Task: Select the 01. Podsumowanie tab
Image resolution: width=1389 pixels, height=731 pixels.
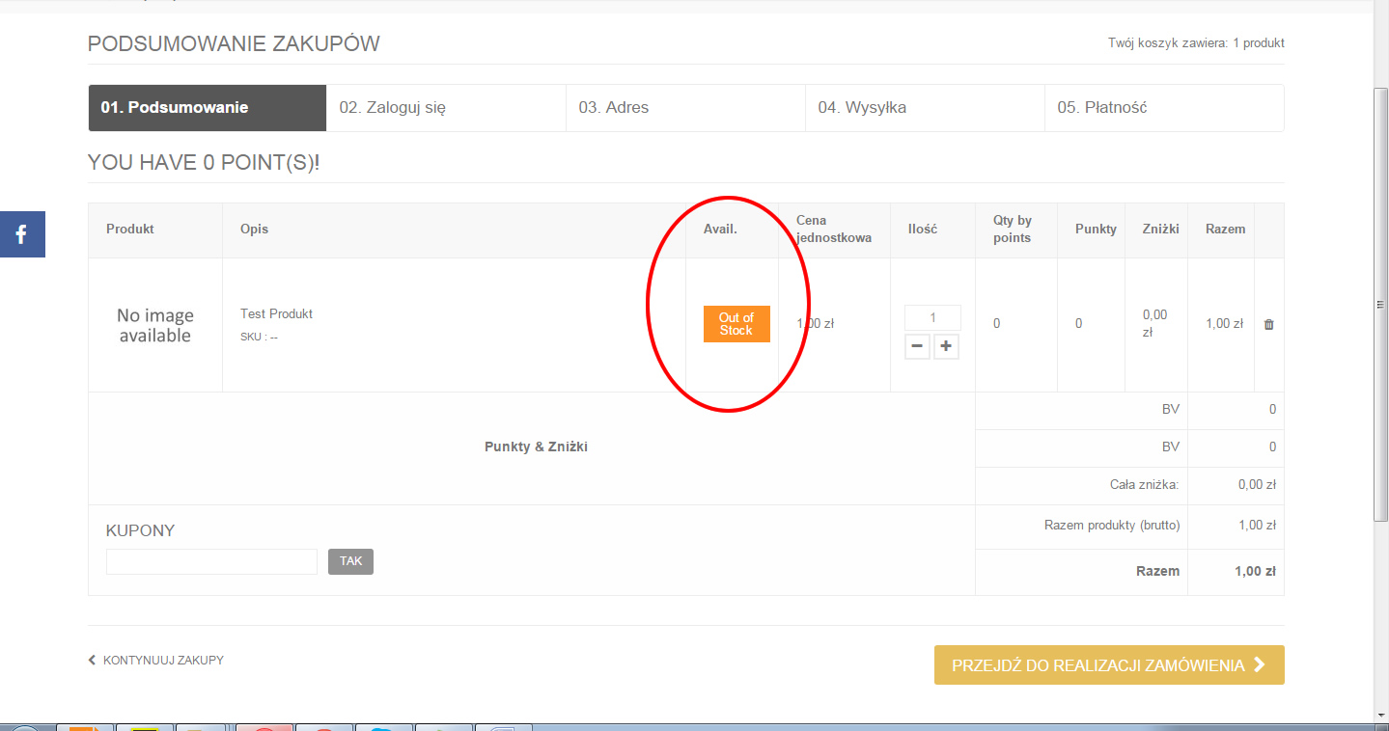Action: click(208, 108)
